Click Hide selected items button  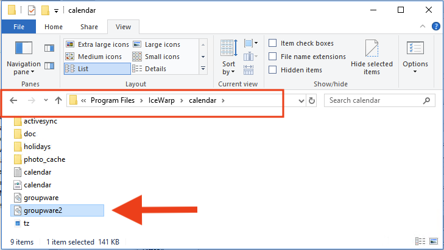pos(372,57)
